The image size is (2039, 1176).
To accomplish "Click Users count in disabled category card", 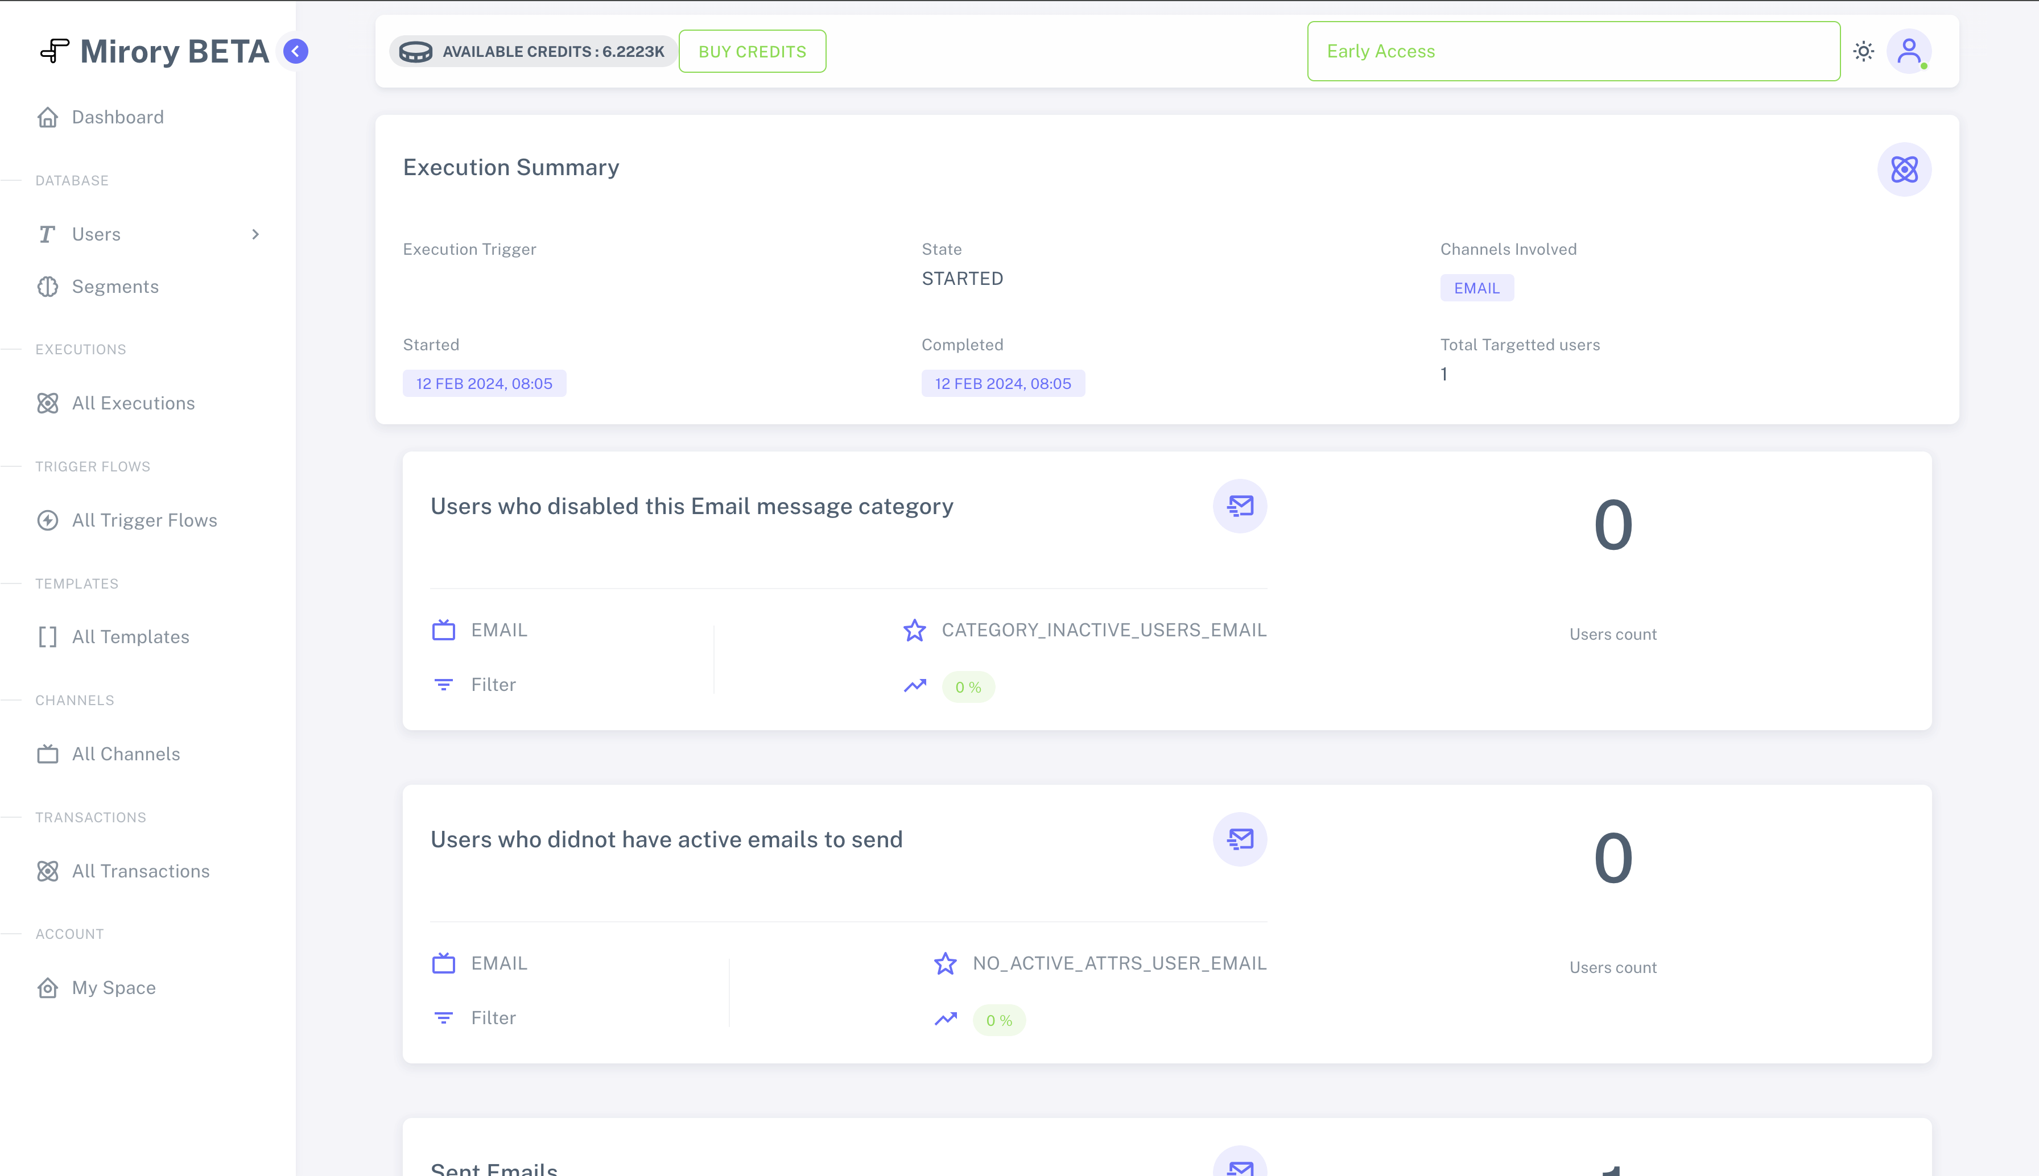I will coord(1612,634).
